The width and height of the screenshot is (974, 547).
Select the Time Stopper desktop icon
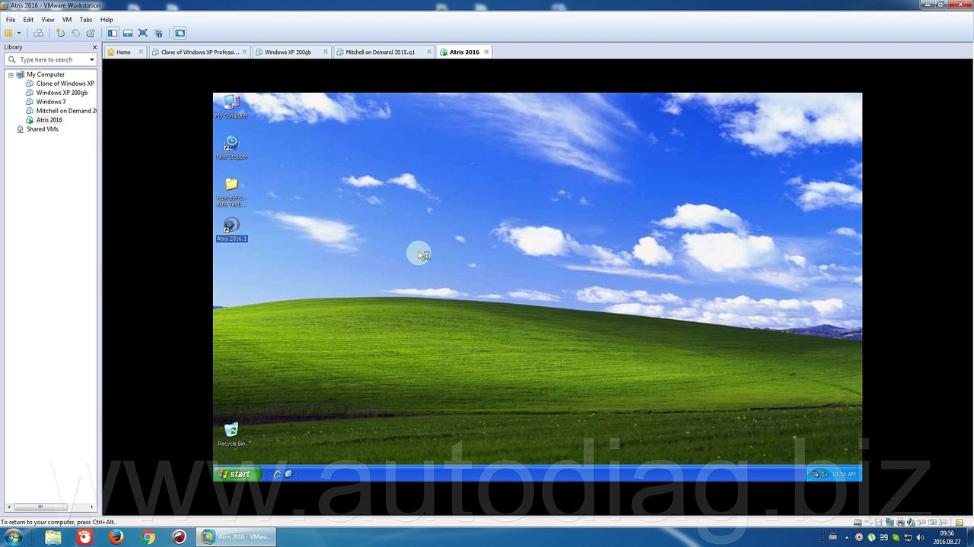[231, 148]
